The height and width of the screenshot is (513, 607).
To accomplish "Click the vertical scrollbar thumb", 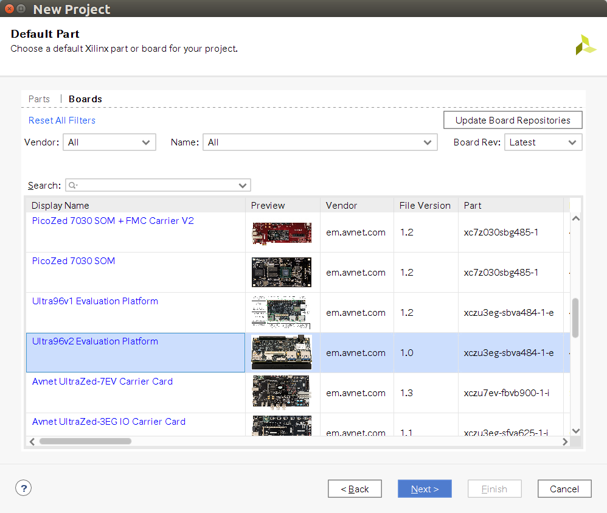I will coord(575,318).
